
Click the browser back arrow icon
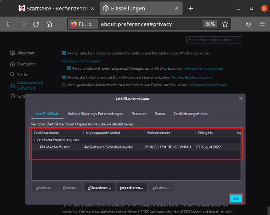tap(9, 24)
